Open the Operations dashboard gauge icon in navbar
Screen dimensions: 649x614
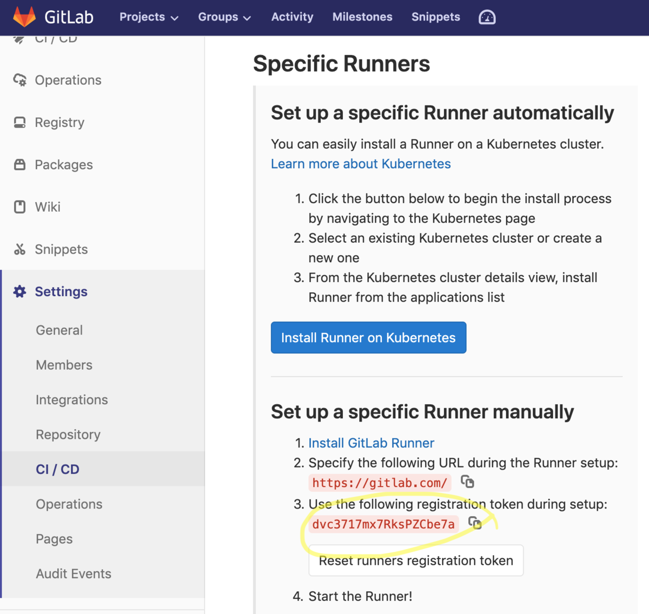(x=486, y=17)
